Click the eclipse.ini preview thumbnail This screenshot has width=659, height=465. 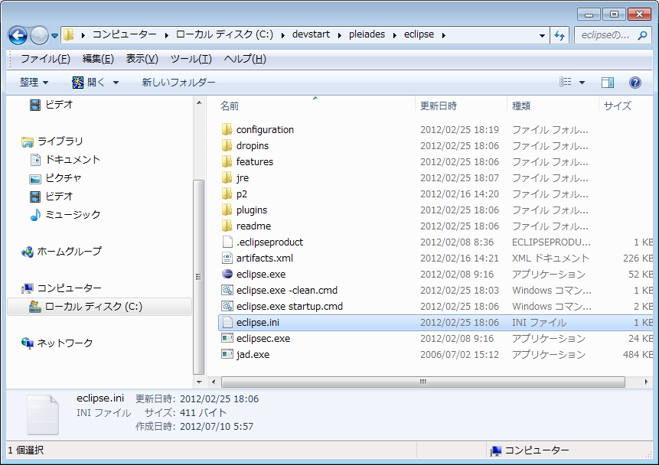click(x=42, y=415)
